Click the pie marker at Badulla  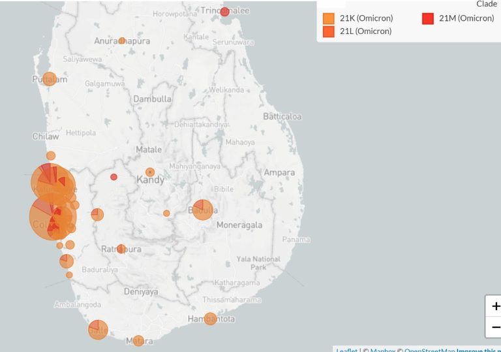[203, 209]
